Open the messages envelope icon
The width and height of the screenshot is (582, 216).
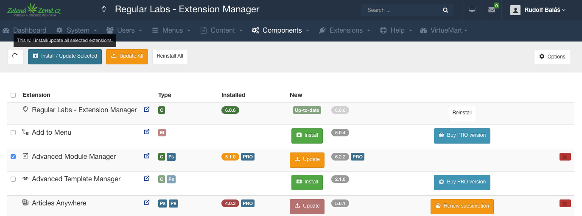click(x=492, y=10)
